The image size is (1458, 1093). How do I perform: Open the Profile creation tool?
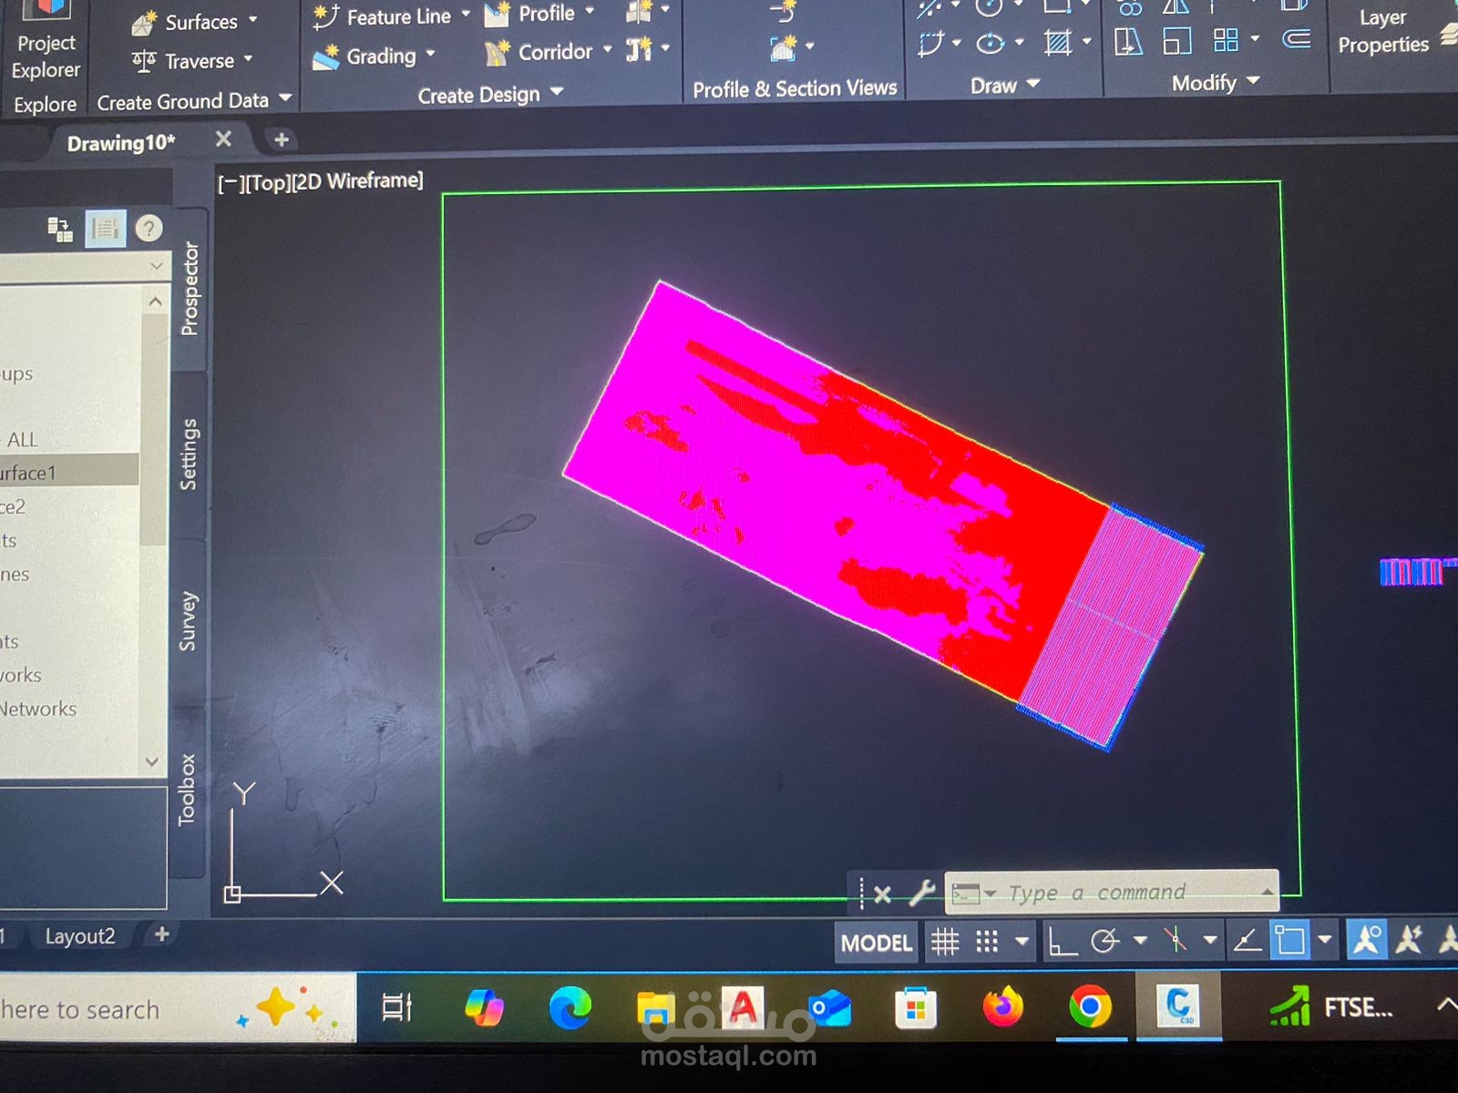544,14
